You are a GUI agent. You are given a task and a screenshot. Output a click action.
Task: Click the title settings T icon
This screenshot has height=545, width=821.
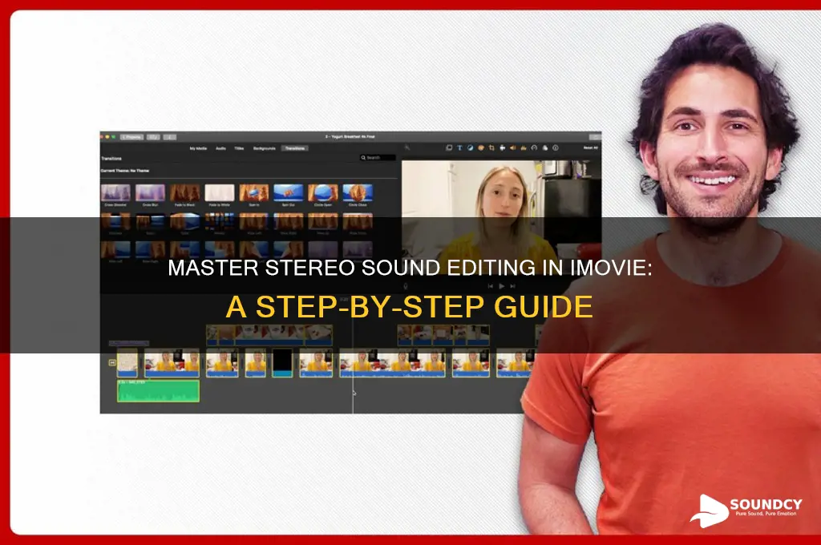(459, 148)
